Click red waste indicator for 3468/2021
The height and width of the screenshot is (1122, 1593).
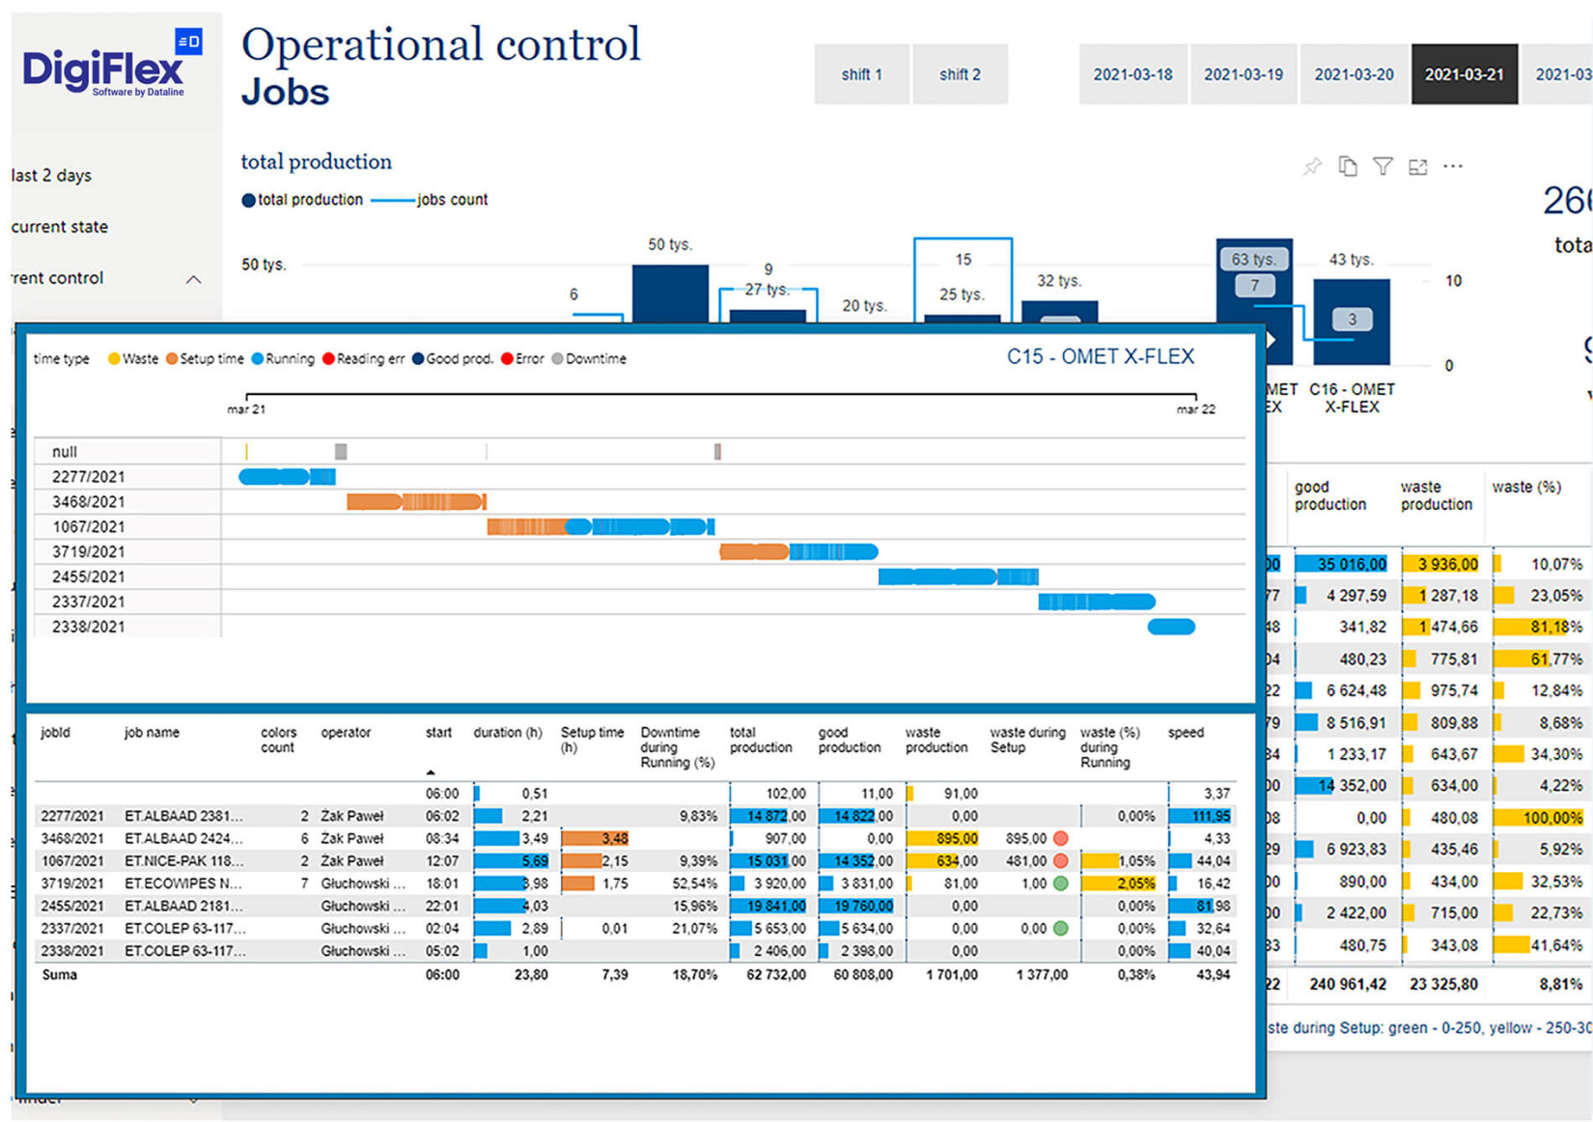pyautogui.click(x=1060, y=838)
